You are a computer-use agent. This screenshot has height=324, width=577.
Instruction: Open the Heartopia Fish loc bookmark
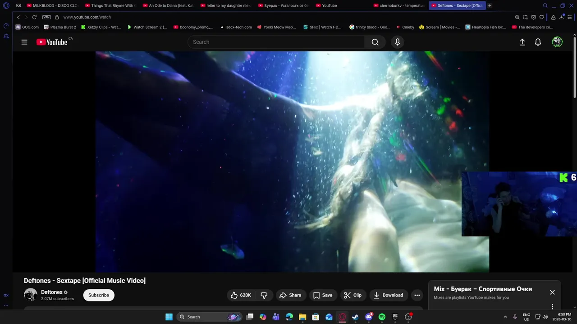[486, 27]
